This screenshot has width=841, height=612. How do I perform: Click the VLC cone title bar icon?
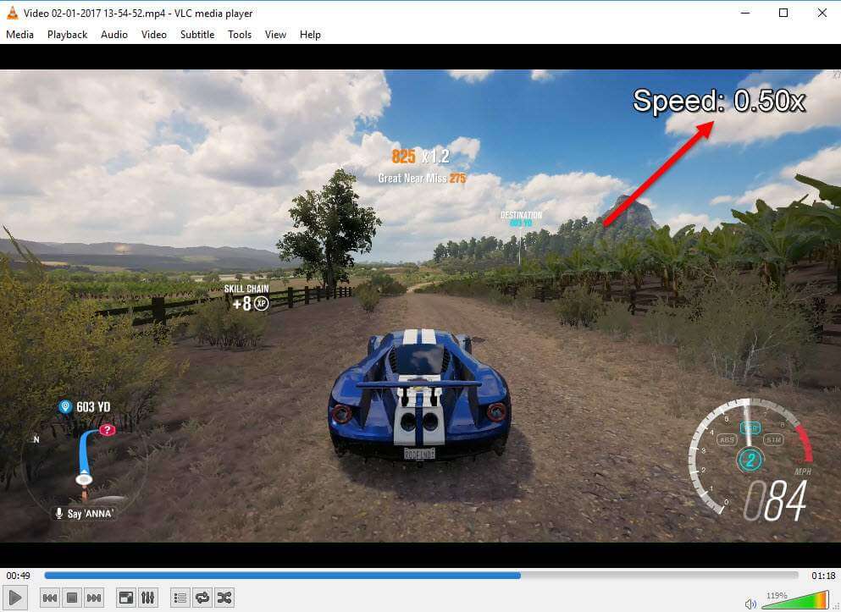point(12,13)
